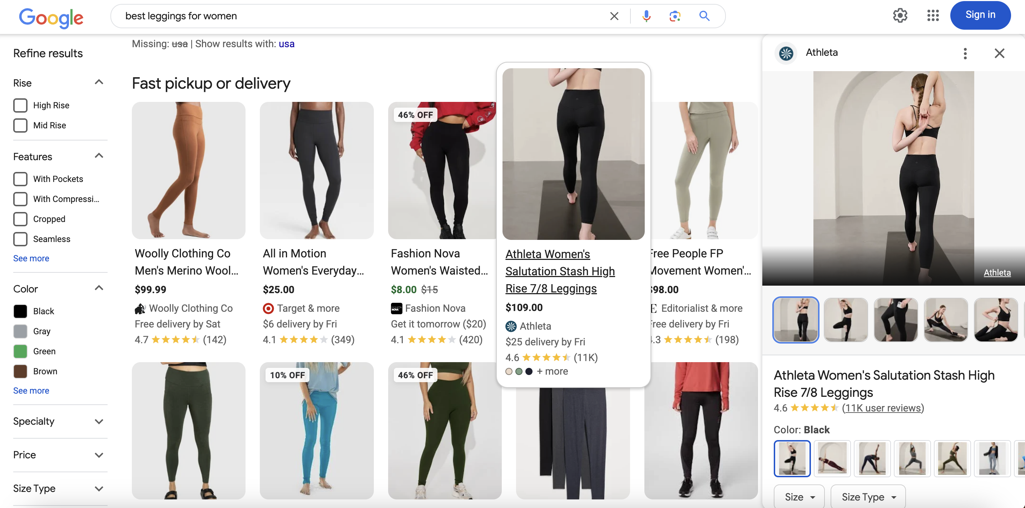Screen dimensions: 1025x508
Task: Expand the Size Type filter in sidebar
Action: 99,489
